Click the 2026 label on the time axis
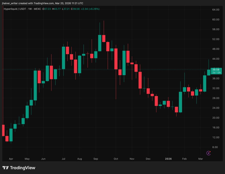 point(168,159)
